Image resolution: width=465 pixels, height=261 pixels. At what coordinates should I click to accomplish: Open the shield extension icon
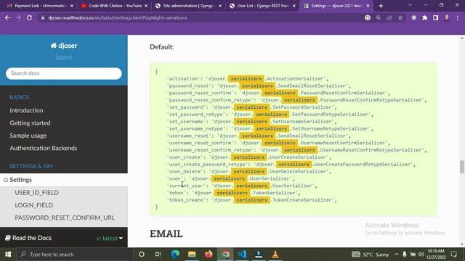tap(413, 17)
